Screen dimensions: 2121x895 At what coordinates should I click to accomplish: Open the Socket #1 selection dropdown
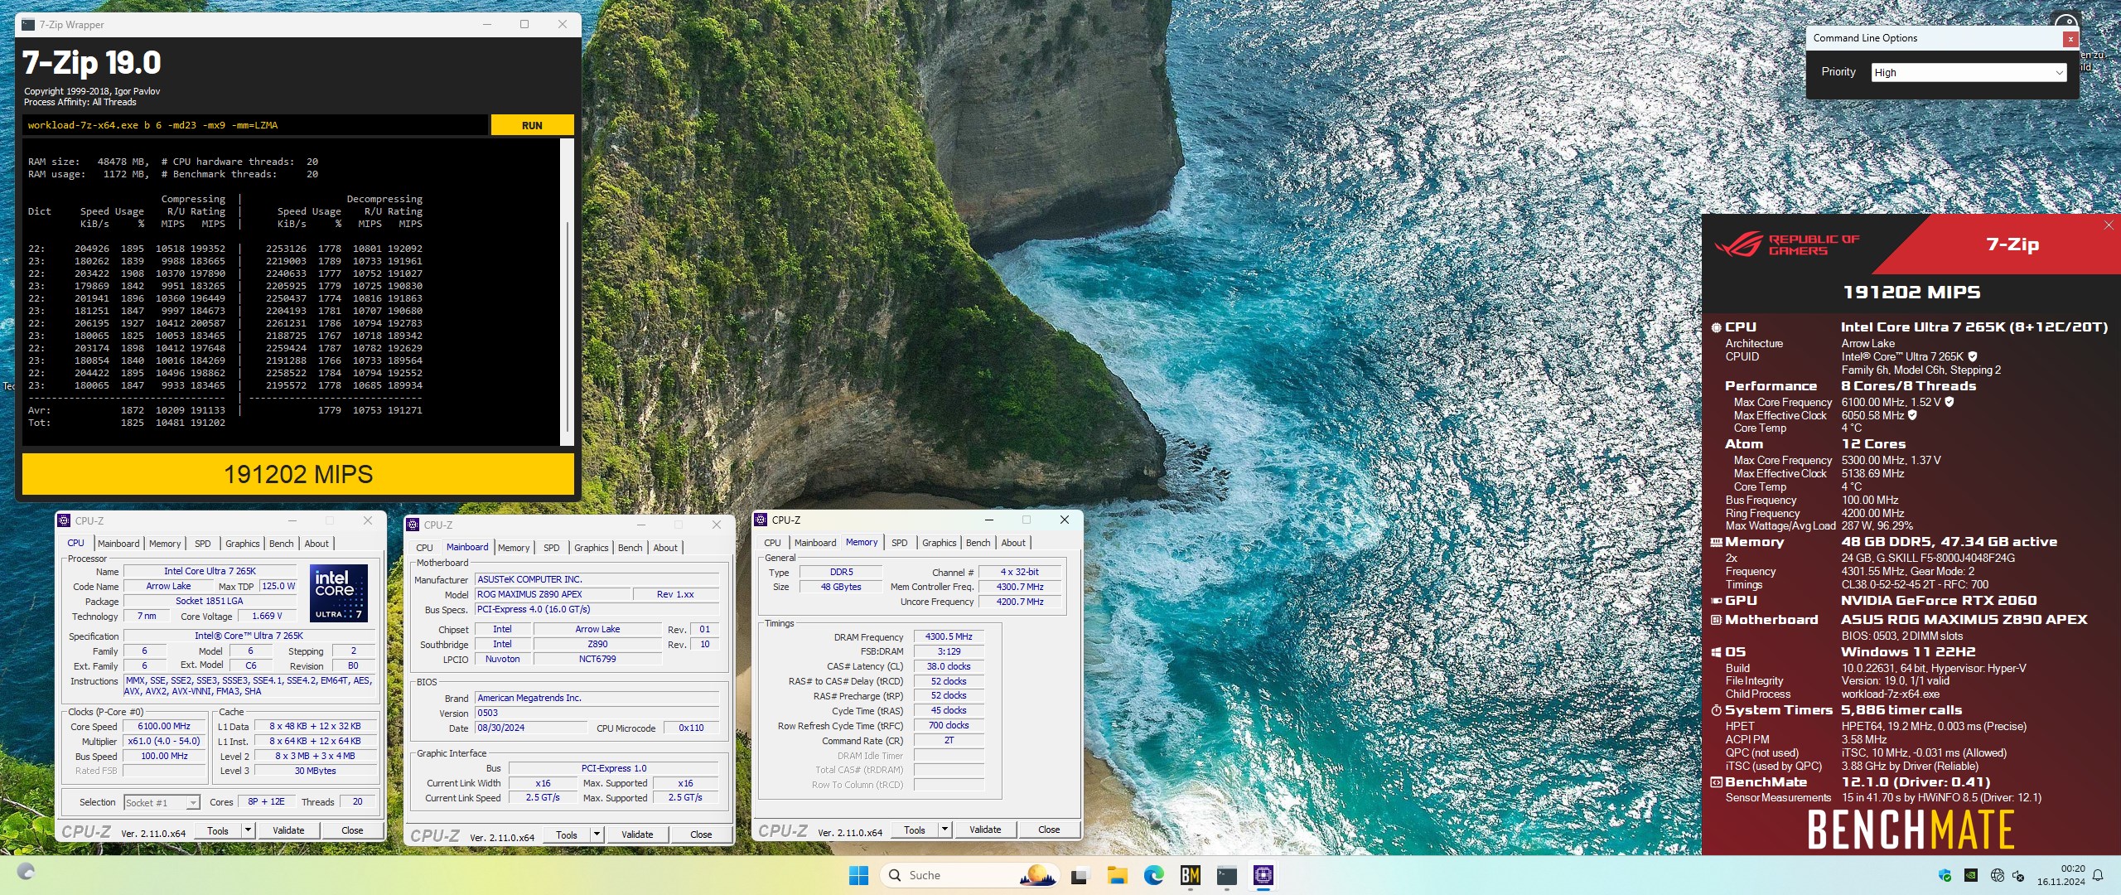tap(162, 802)
